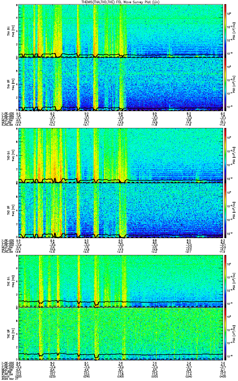Click the 0220 time tick label
Viewport: 238px width, 381px height.
pos(52,377)
